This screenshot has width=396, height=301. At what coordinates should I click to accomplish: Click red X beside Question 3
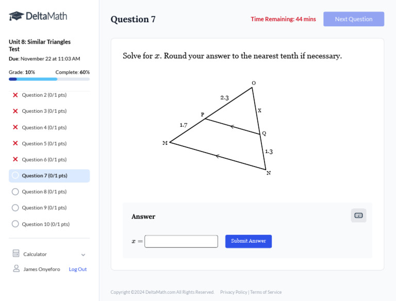(15, 111)
